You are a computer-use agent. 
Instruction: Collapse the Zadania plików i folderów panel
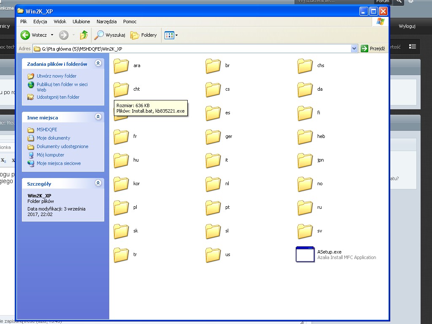pos(98,63)
